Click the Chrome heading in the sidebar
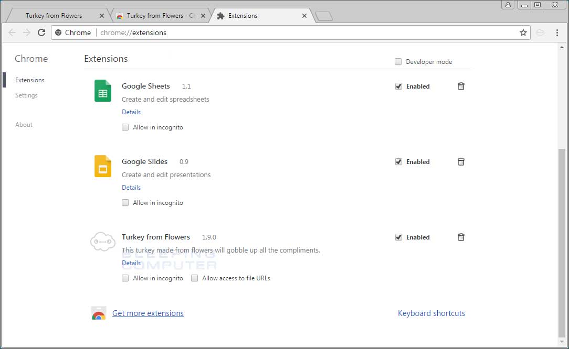The image size is (569, 349). 31,59
